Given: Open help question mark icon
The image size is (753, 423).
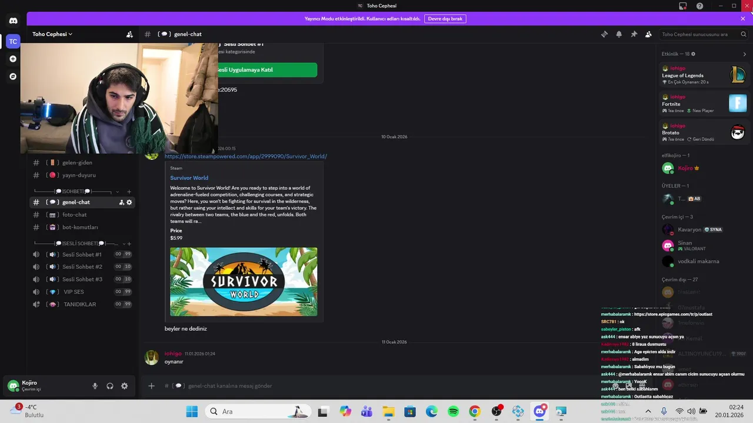Looking at the screenshot, I should 699,6.
